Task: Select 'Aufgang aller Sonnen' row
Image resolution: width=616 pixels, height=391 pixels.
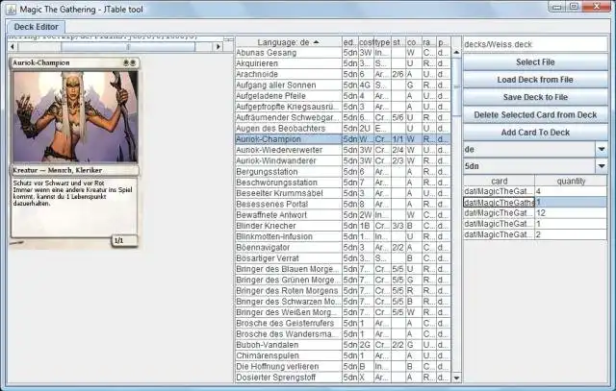Action: click(x=343, y=86)
